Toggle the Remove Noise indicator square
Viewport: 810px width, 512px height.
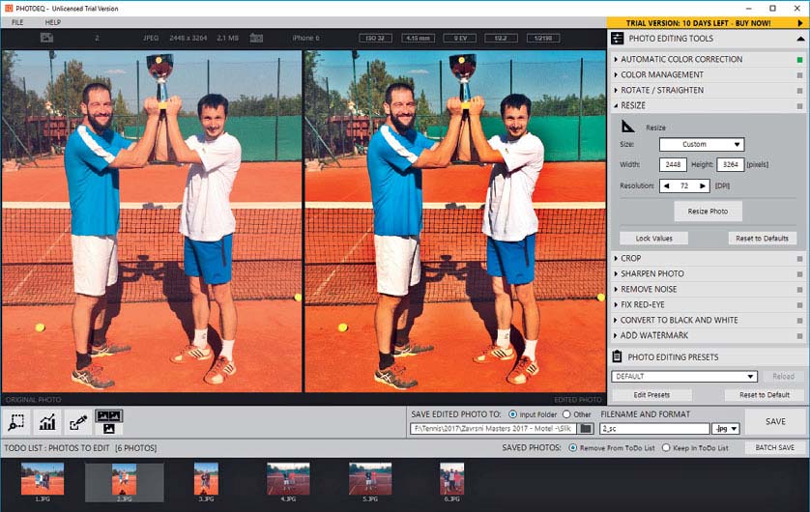pyautogui.click(x=799, y=290)
